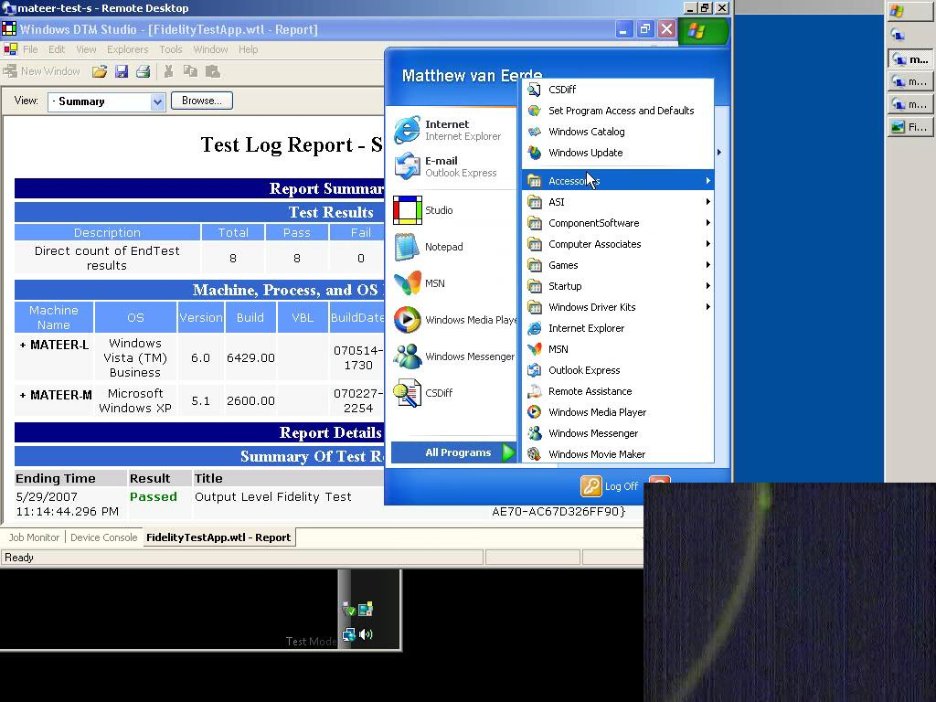
Task: Open CSDiff at top of programs list
Action: coord(561,90)
